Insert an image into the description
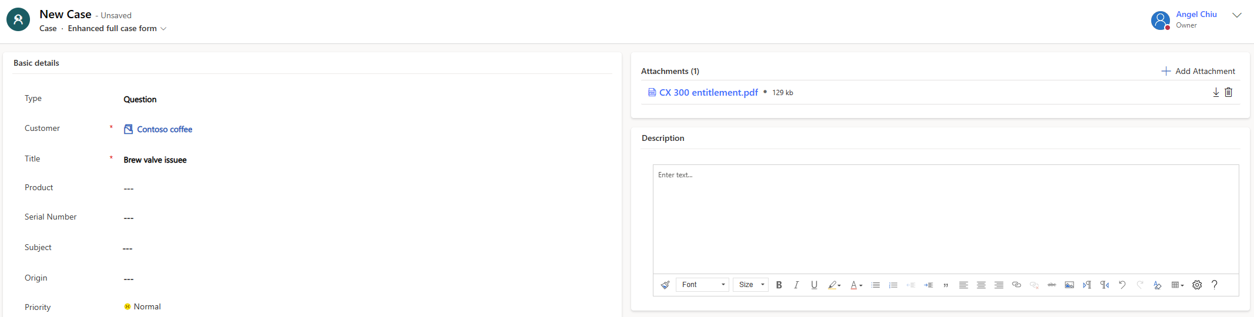This screenshot has width=1254, height=317. pos(1069,285)
